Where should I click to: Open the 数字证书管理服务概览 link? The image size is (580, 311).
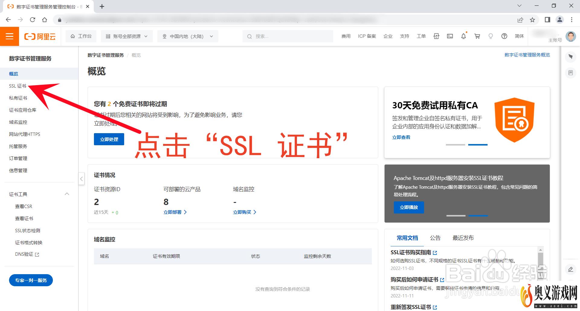tap(527, 55)
